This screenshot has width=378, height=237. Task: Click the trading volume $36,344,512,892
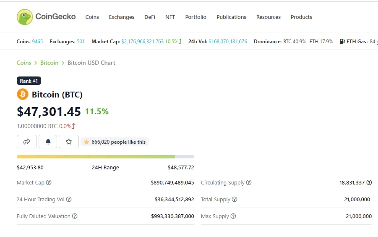point(174,200)
